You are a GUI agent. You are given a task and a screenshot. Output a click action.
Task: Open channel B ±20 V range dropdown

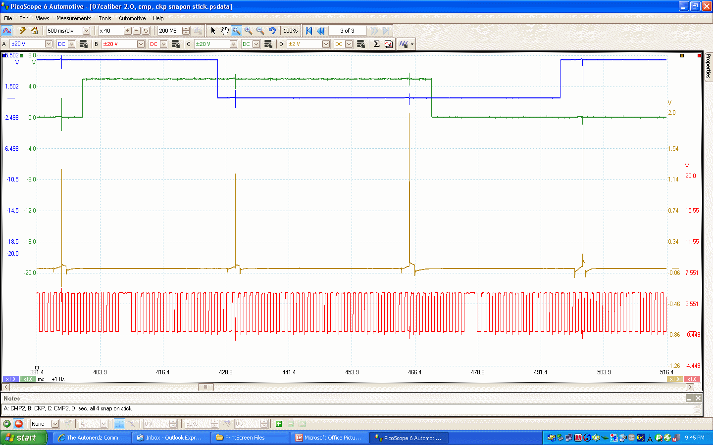pos(141,44)
